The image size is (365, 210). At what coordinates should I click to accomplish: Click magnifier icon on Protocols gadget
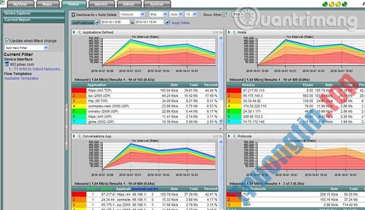point(234,136)
